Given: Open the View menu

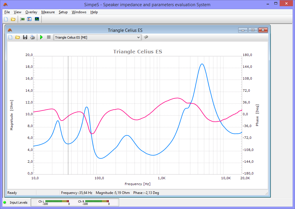Looking at the screenshot, I should 17,12.
